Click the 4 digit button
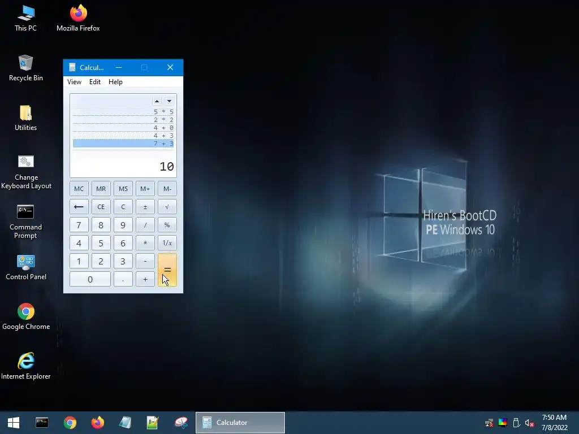Image resolution: width=579 pixels, height=434 pixels. click(79, 243)
